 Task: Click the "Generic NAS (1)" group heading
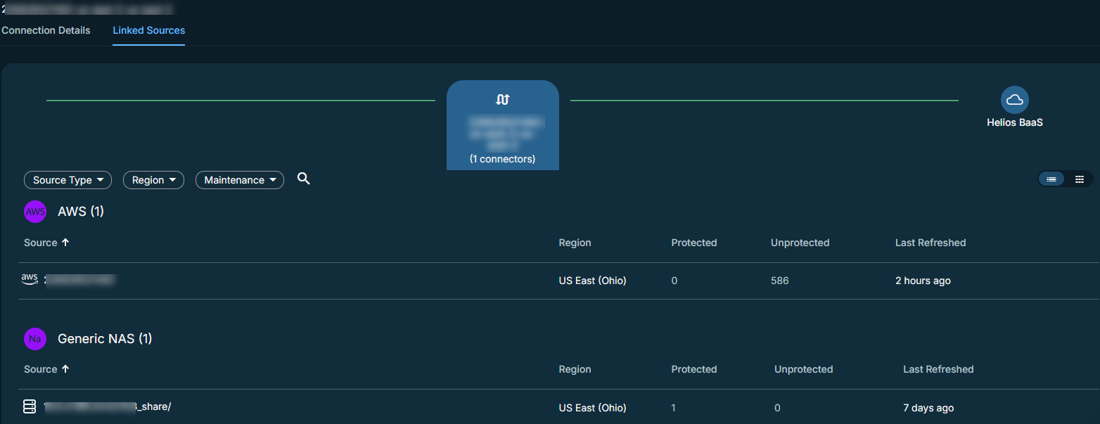(x=105, y=339)
